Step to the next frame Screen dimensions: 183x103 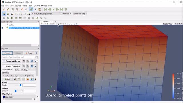point(57,9)
